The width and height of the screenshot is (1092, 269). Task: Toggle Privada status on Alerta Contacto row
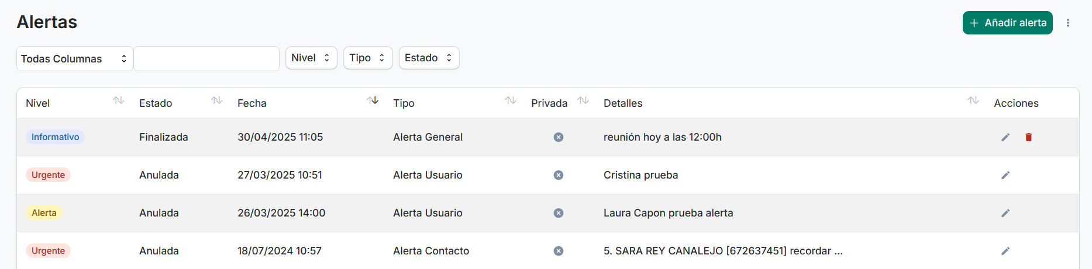559,251
